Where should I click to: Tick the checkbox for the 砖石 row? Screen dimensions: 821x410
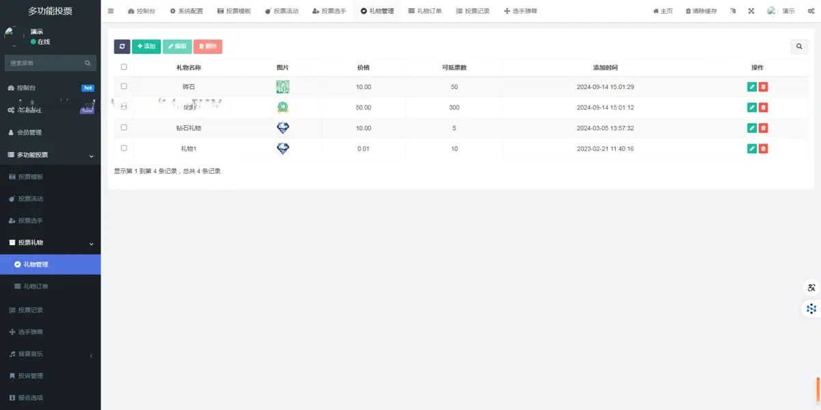(x=124, y=86)
